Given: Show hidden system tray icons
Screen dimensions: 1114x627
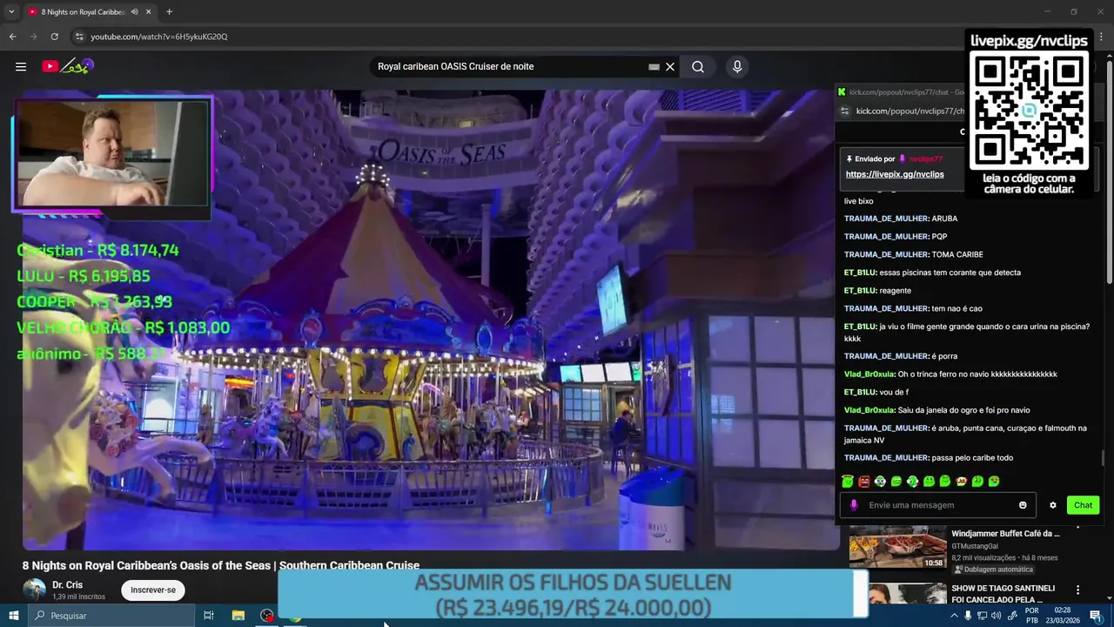Looking at the screenshot, I should (x=954, y=616).
